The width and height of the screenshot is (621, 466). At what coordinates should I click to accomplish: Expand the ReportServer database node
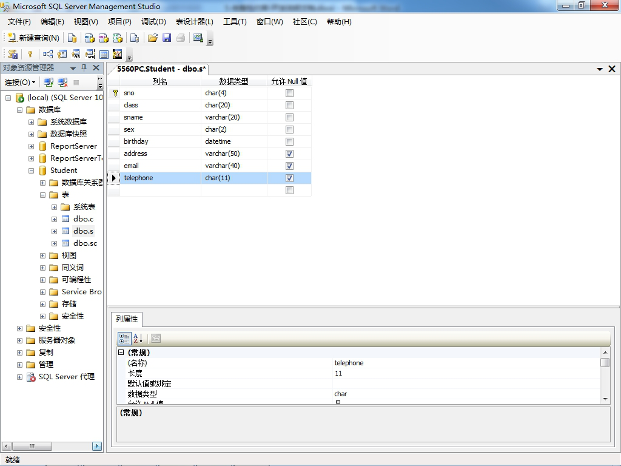32,147
